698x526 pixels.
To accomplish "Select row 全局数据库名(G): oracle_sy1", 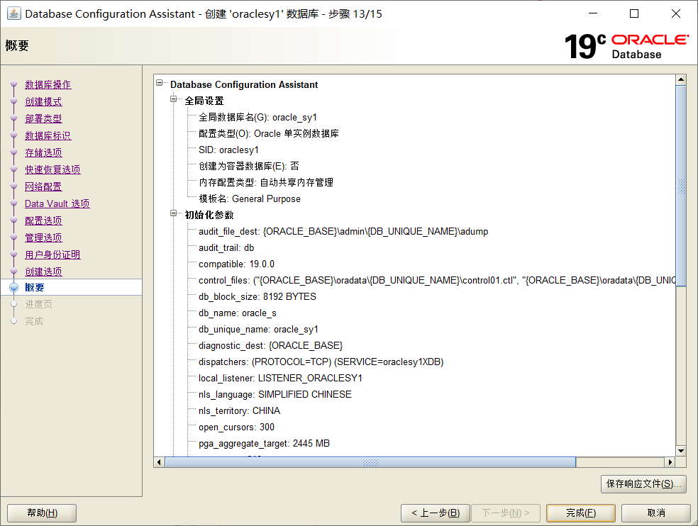I will (257, 118).
